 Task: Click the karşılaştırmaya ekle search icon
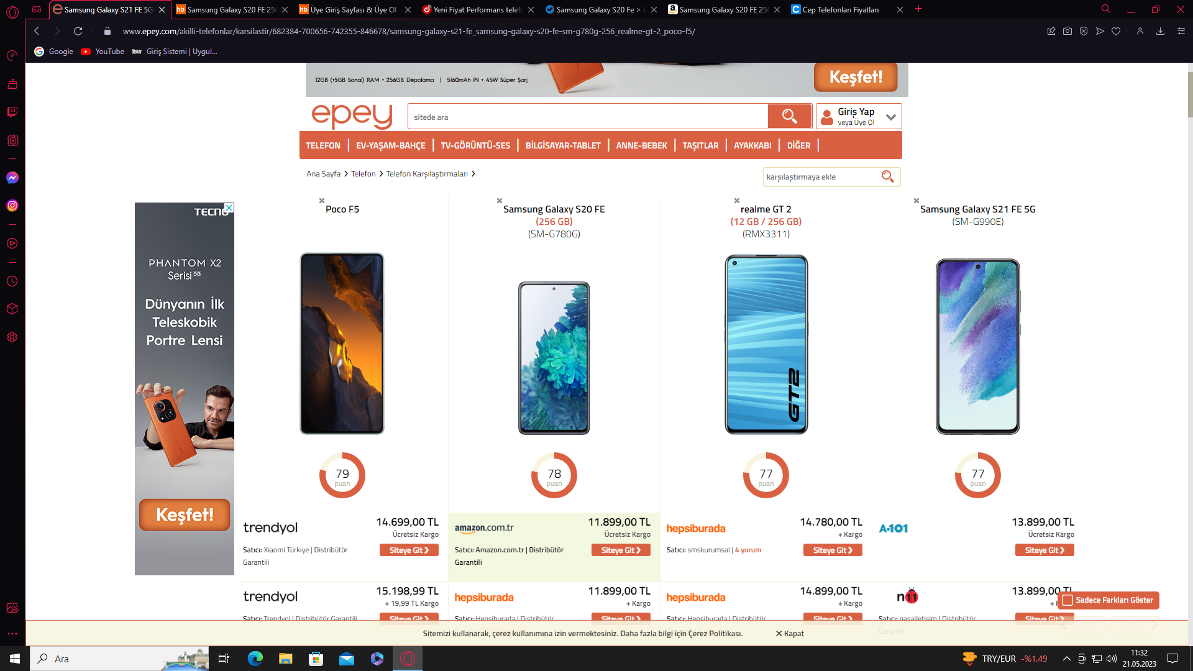(x=889, y=176)
